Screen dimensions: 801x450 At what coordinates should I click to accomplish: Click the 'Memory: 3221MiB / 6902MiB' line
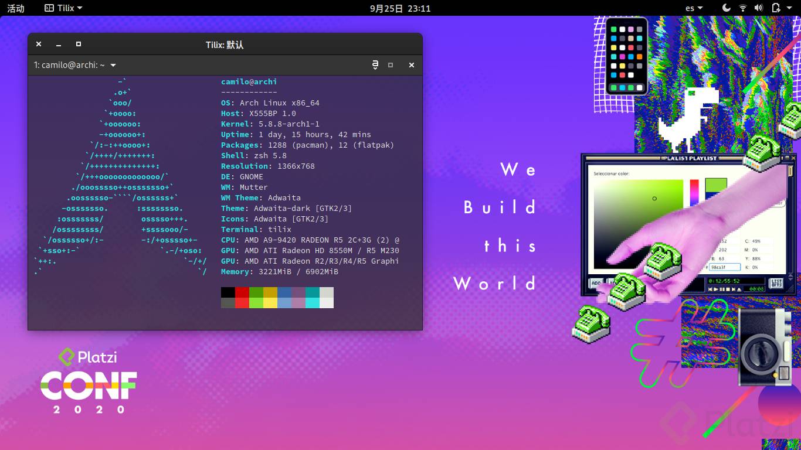280,271
